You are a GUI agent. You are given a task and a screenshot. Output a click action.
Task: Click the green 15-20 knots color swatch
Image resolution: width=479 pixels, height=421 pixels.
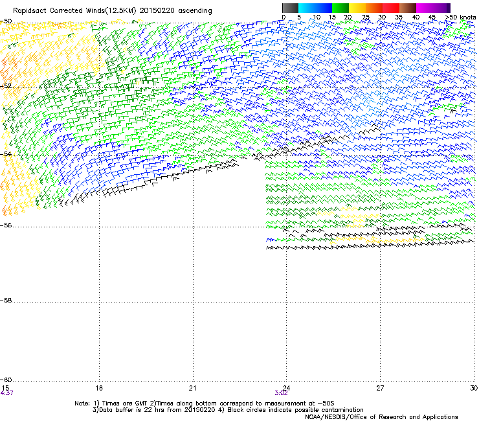(x=340, y=8)
